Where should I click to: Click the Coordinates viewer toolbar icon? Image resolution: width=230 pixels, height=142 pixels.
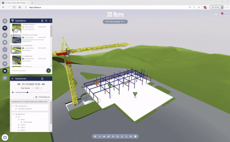point(131,137)
